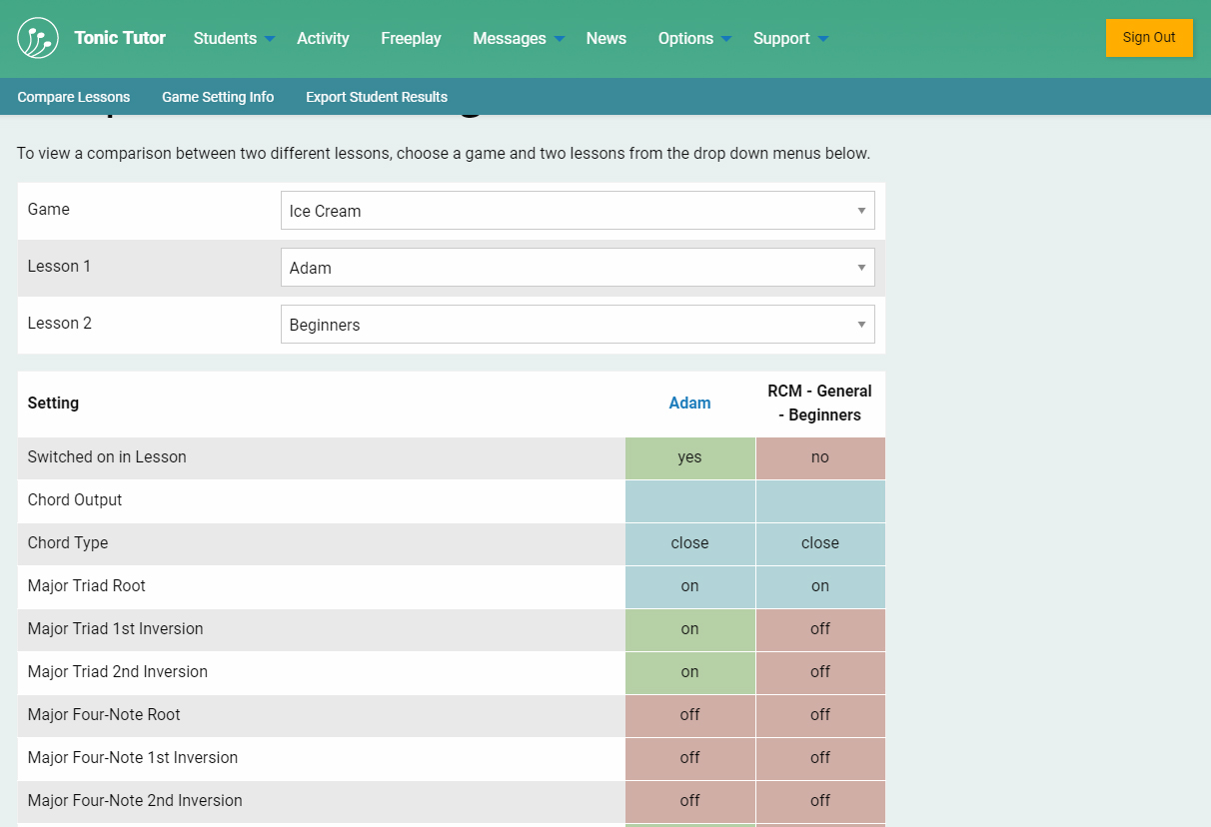Click Beginners 'off' cell for Major Triad 2nd Inversion
The height and width of the screenshot is (827, 1211).
819,672
